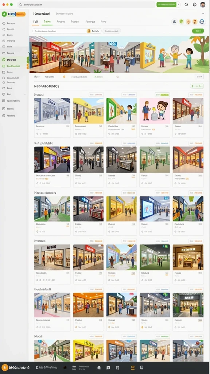This screenshot has height=374, width=210.
Task: Click the yellow square icon beside the filter field
Action: tap(89, 31)
